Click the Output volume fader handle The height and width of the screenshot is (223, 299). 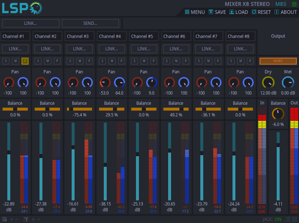pyautogui.click(x=278, y=145)
